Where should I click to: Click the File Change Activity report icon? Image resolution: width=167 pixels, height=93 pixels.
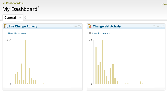click(6, 26)
